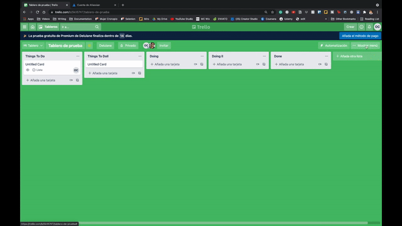Add a card in Things To DoII
Viewport: 402px width, 226px height.
(x=103, y=73)
